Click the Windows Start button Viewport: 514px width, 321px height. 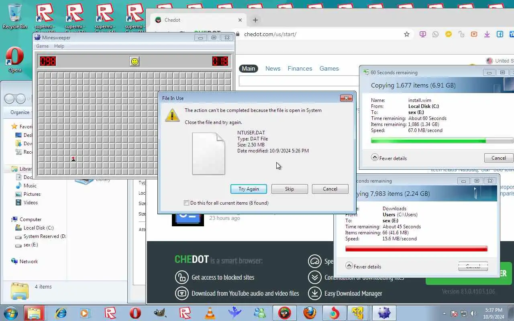click(10, 313)
